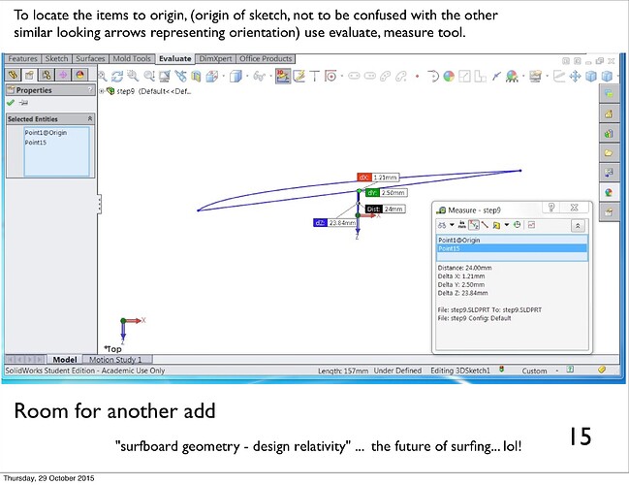Toggle Show XYZ Measurements in Measure dialog

click(x=476, y=224)
